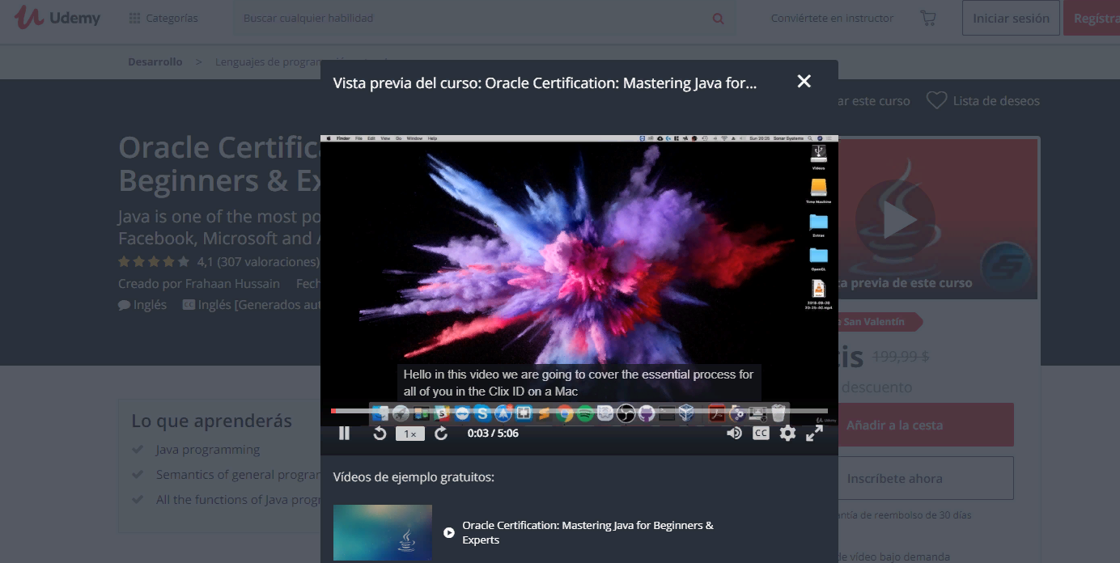Close the course preview dialog

[804, 81]
